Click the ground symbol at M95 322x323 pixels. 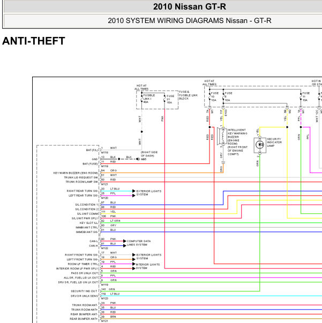(x=138, y=159)
